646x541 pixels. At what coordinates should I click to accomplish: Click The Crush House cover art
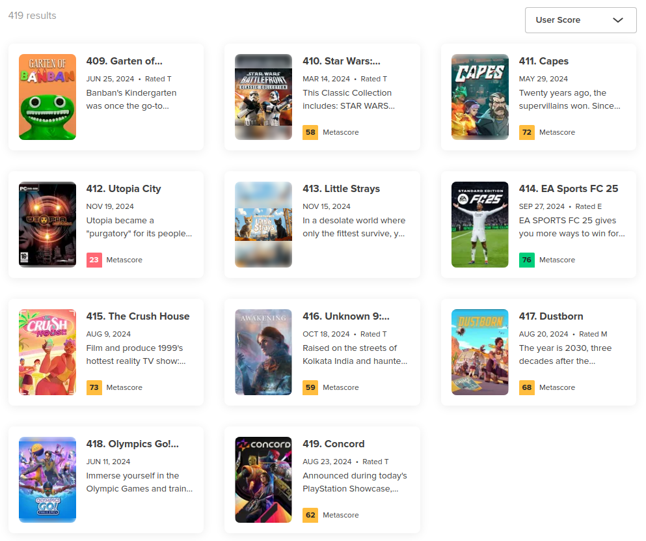pyautogui.click(x=47, y=352)
